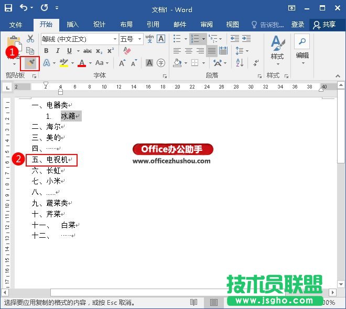The width and height of the screenshot is (346, 309).
Task: Open the 文件 menu
Action: click(16, 25)
